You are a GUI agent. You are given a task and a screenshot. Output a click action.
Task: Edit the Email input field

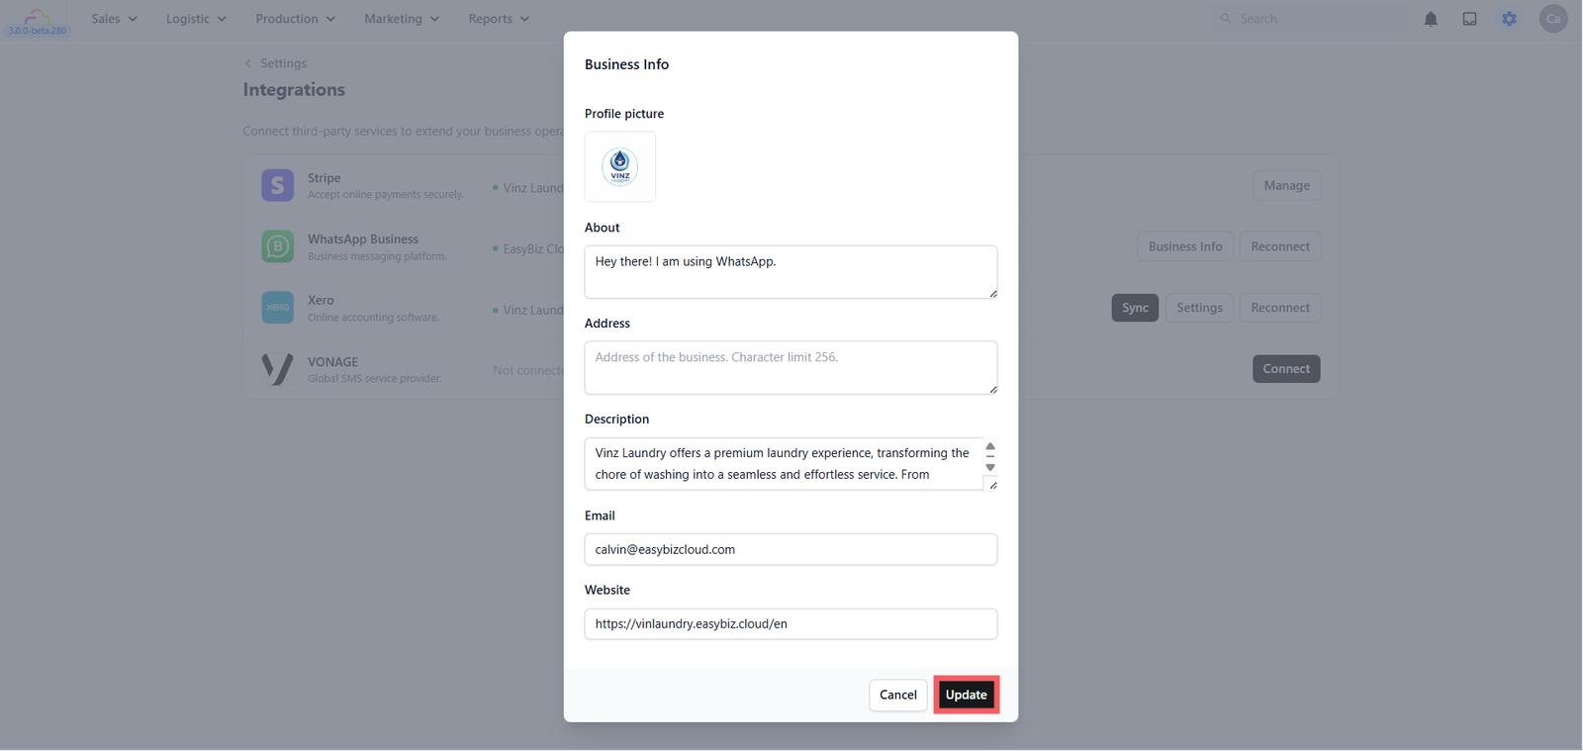click(x=791, y=549)
